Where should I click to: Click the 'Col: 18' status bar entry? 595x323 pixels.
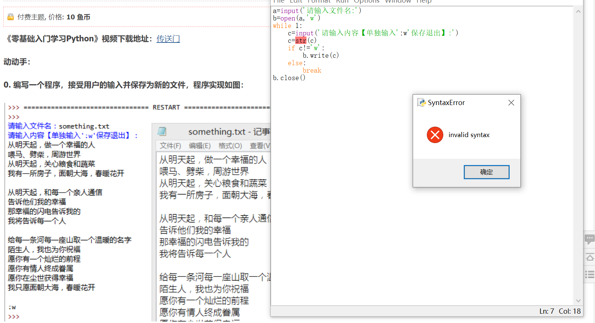coord(570,311)
